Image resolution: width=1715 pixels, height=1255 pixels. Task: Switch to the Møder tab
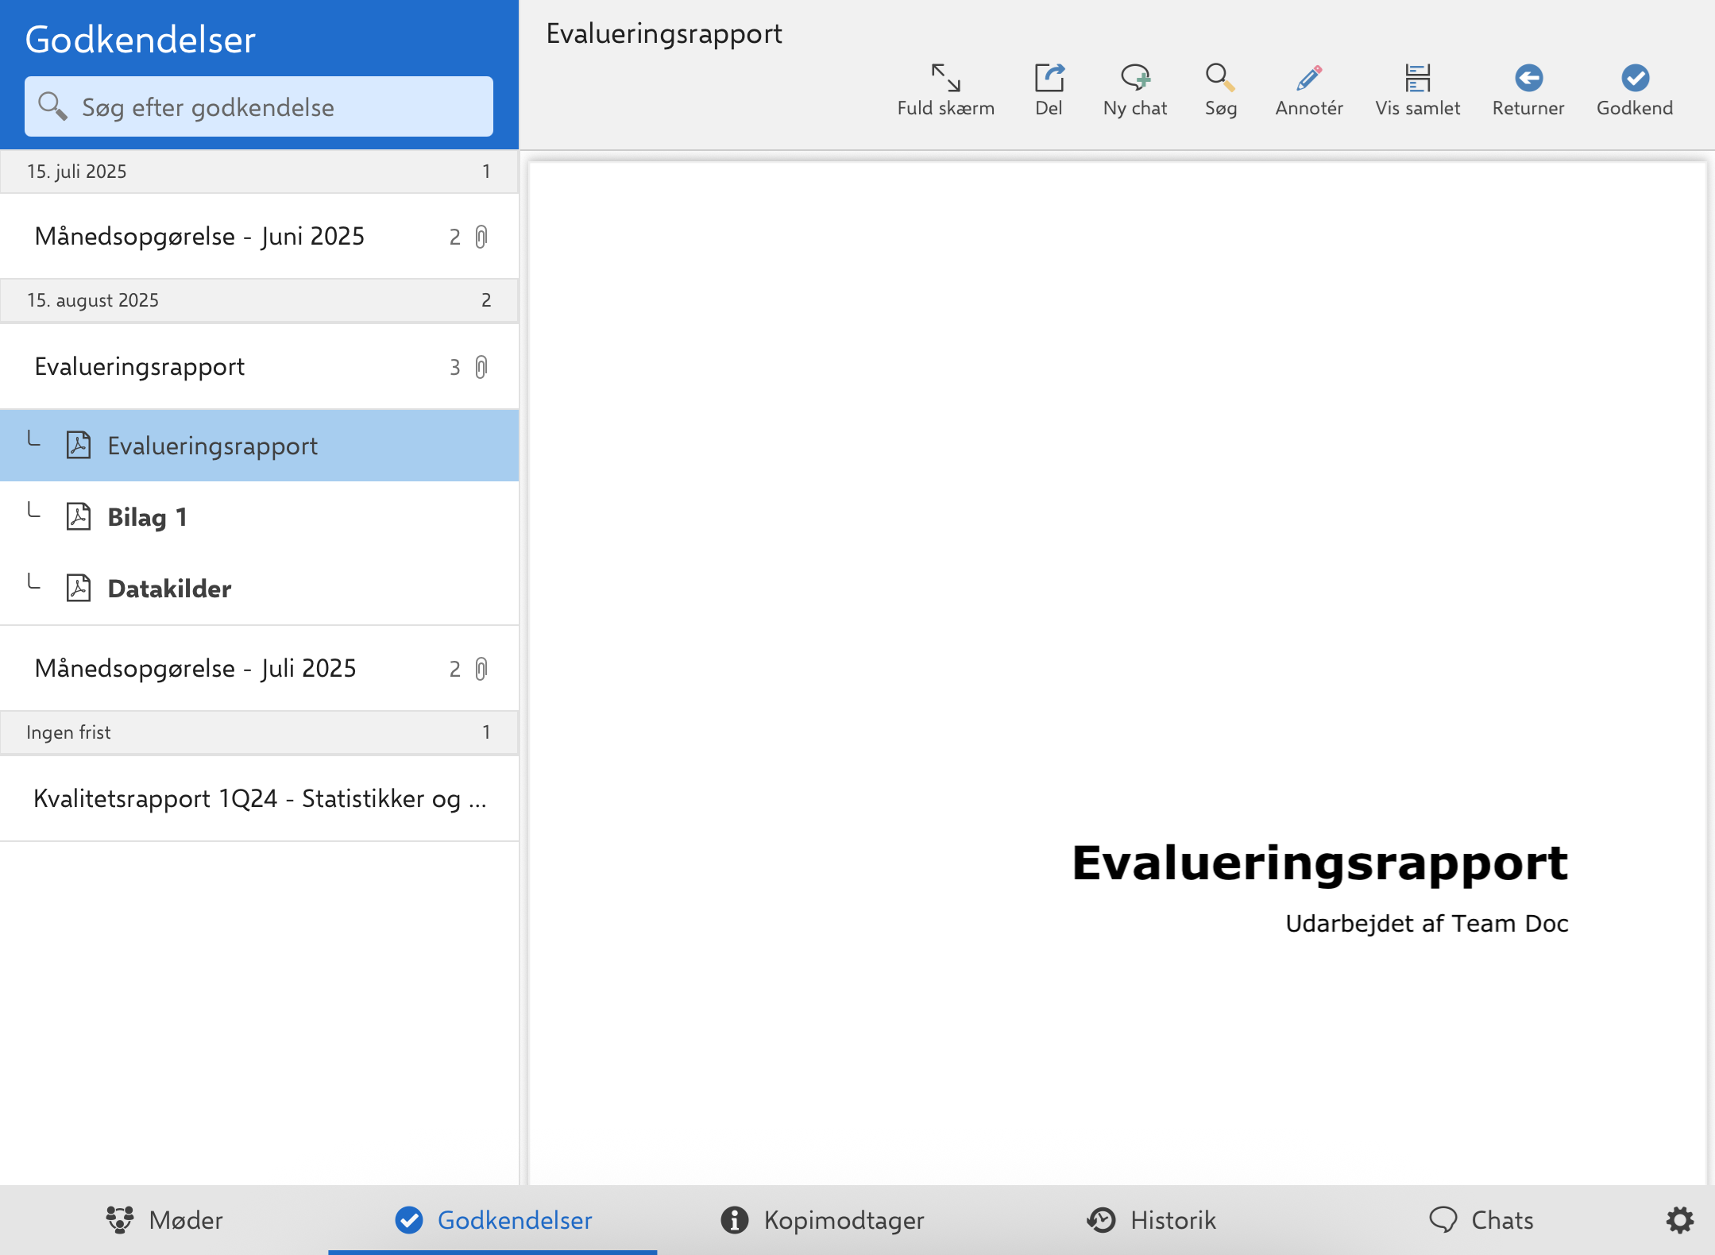pyautogui.click(x=164, y=1220)
